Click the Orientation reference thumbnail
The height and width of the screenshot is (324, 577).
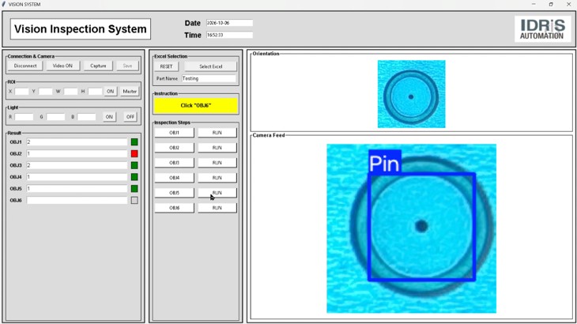tap(411, 94)
